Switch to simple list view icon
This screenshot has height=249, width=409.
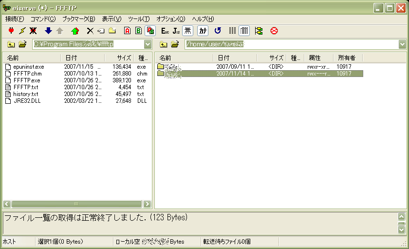pyautogui.click(x=232, y=31)
